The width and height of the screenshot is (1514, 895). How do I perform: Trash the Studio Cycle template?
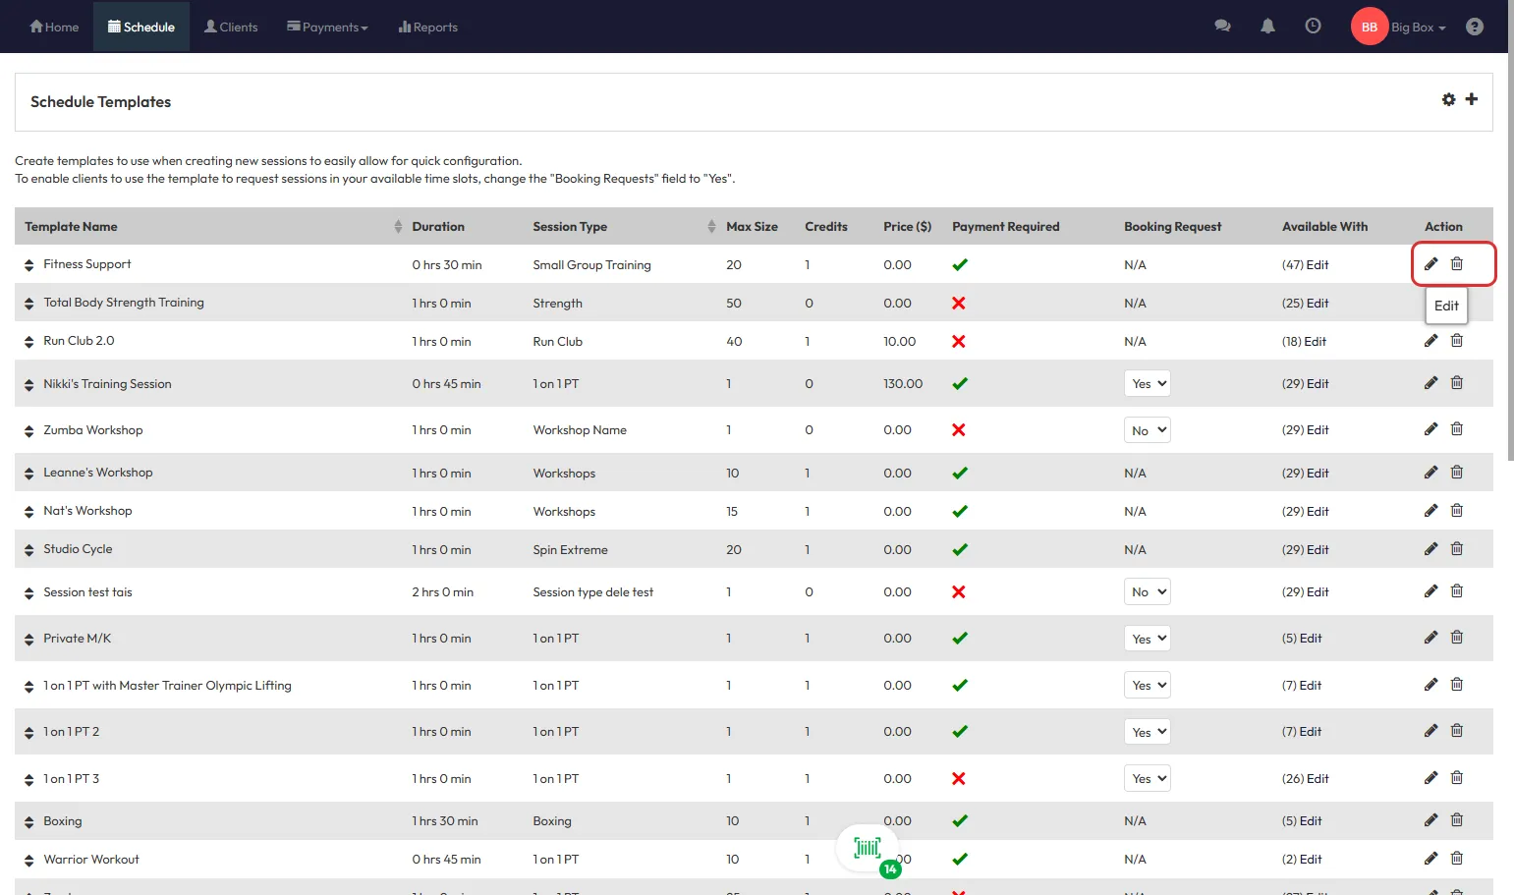tap(1457, 549)
